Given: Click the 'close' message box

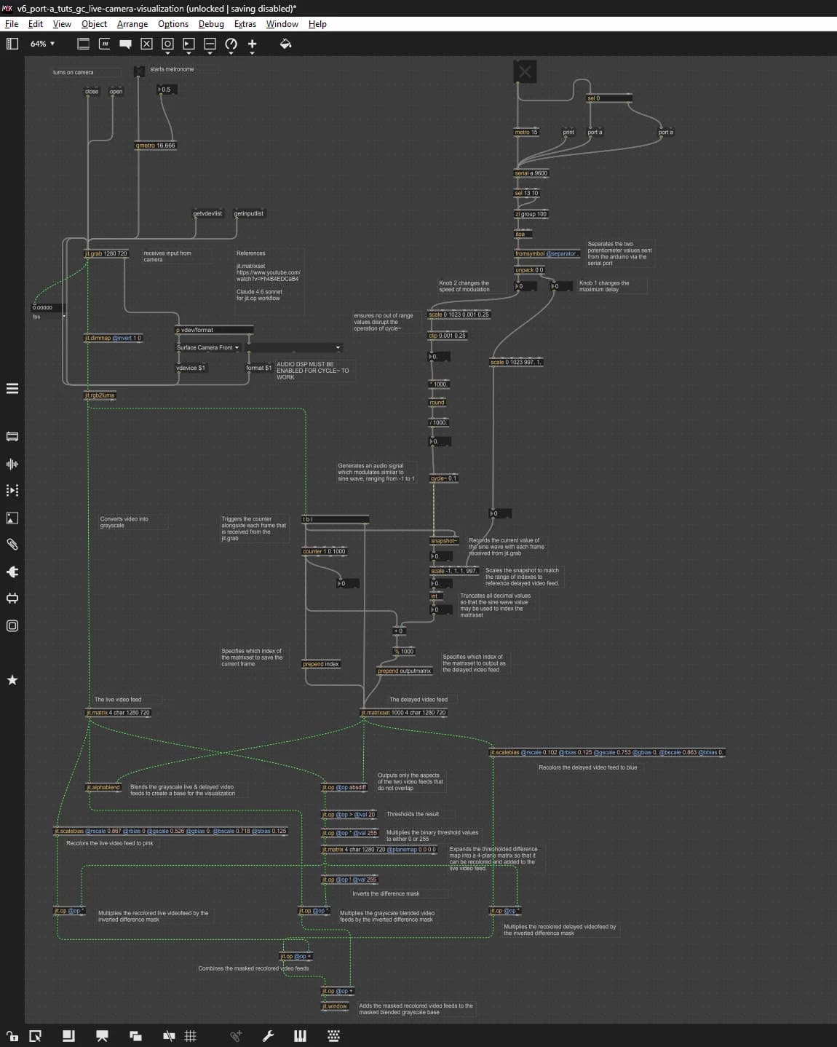Looking at the screenshot, I should click(x=92, y=92).
